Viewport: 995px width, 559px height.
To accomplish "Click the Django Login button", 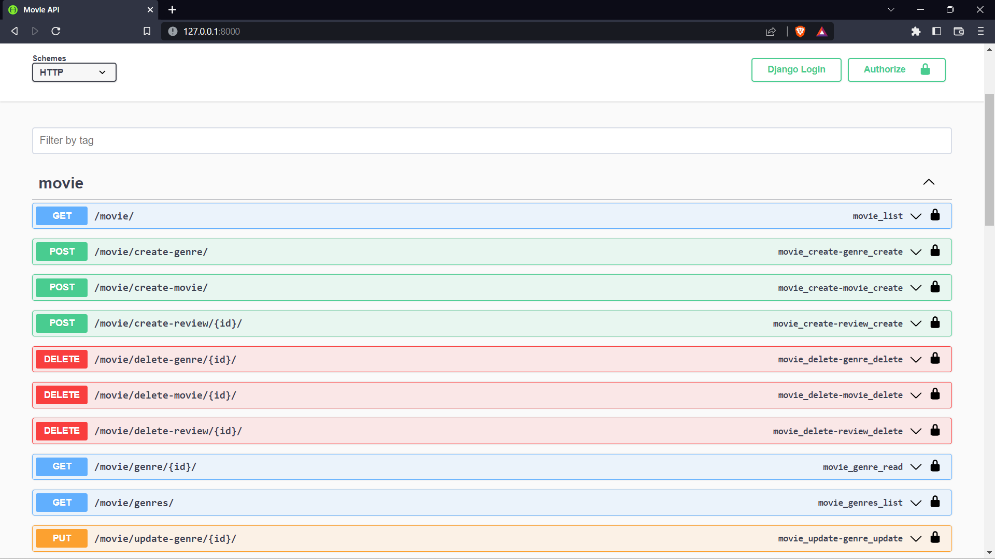I will point(796,70).
